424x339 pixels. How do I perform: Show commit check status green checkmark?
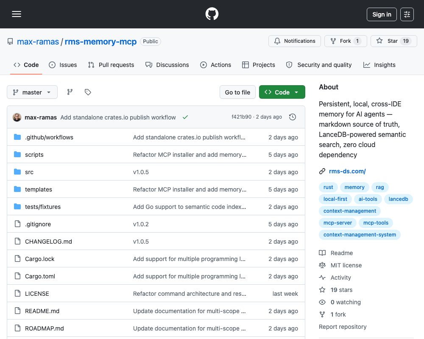coord(185,117)
